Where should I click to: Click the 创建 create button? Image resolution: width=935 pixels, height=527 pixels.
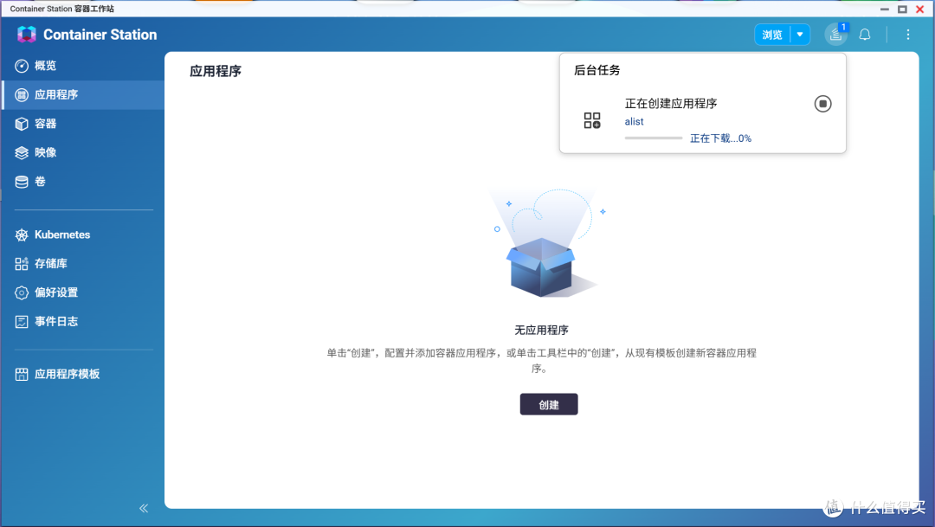point(549,405)
